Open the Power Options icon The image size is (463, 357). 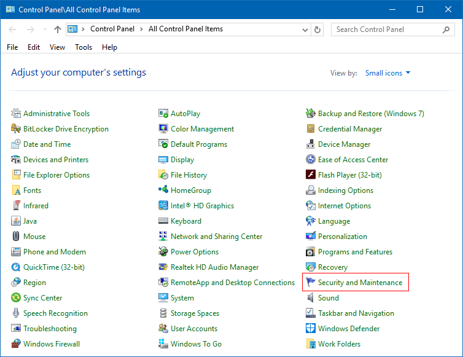coord(163,251)
